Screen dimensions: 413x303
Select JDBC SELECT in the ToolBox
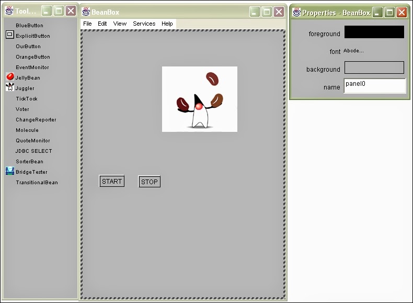click(x=33, y=151)
